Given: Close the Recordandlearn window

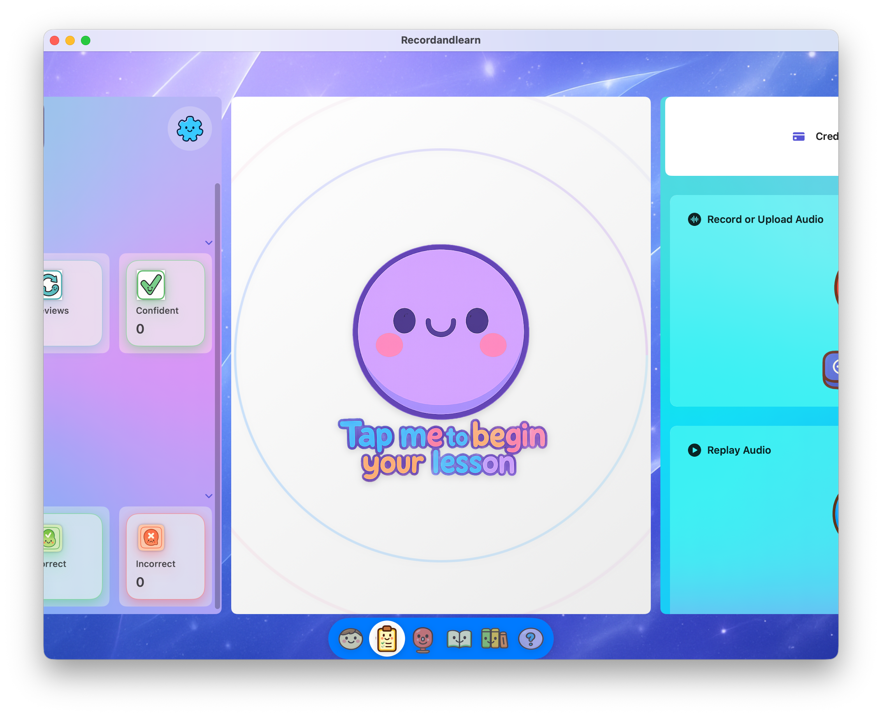Looking at the screenshot, I should 54,40.
